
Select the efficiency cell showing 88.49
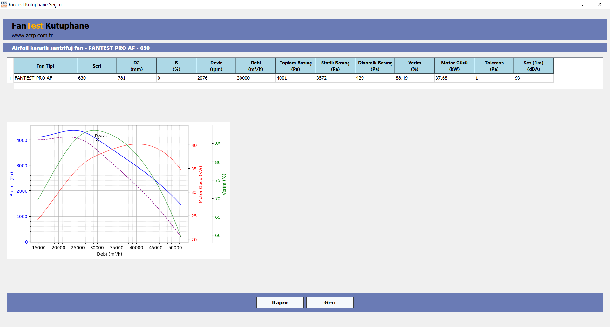click(414, 78)
